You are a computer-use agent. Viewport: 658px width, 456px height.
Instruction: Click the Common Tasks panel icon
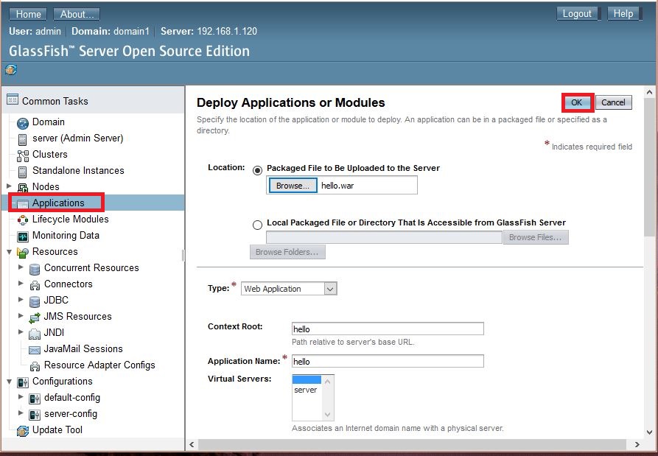[13, 100]
